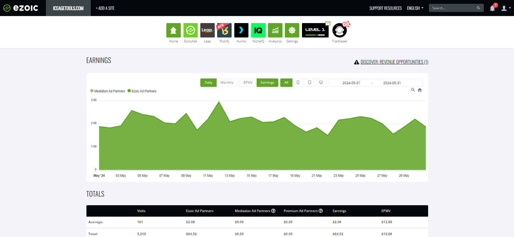
Task: Filter chart by mobile device
Action: tap(298, 83)
